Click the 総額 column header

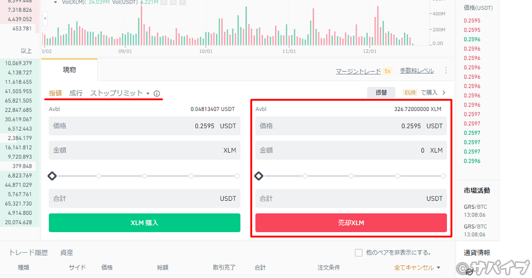(163, 268)
